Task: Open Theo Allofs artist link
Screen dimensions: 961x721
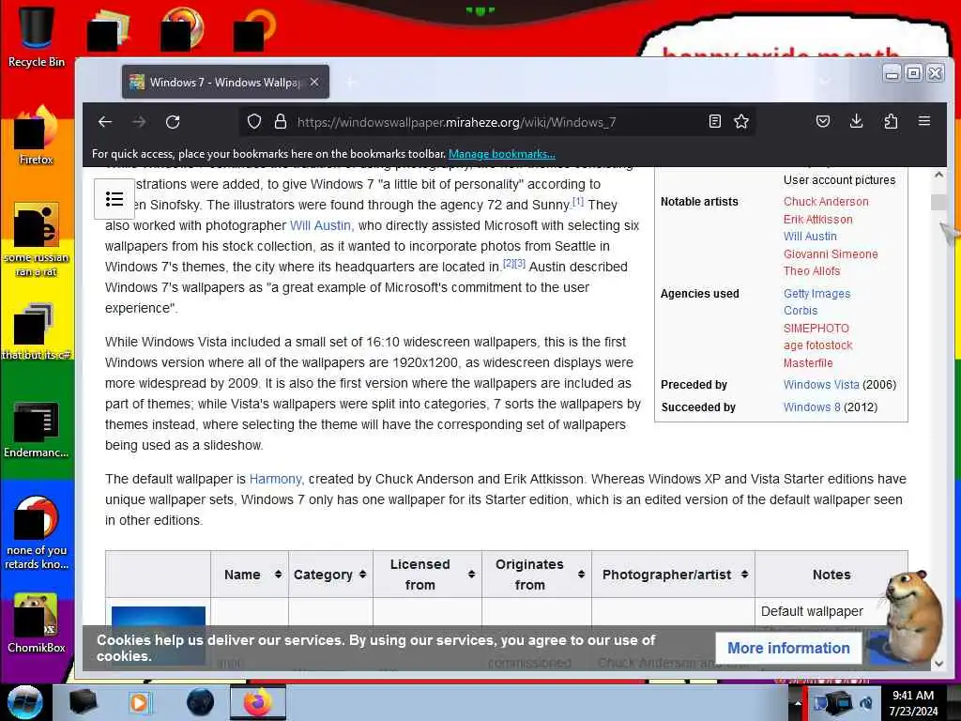Action: click(812, 271)
